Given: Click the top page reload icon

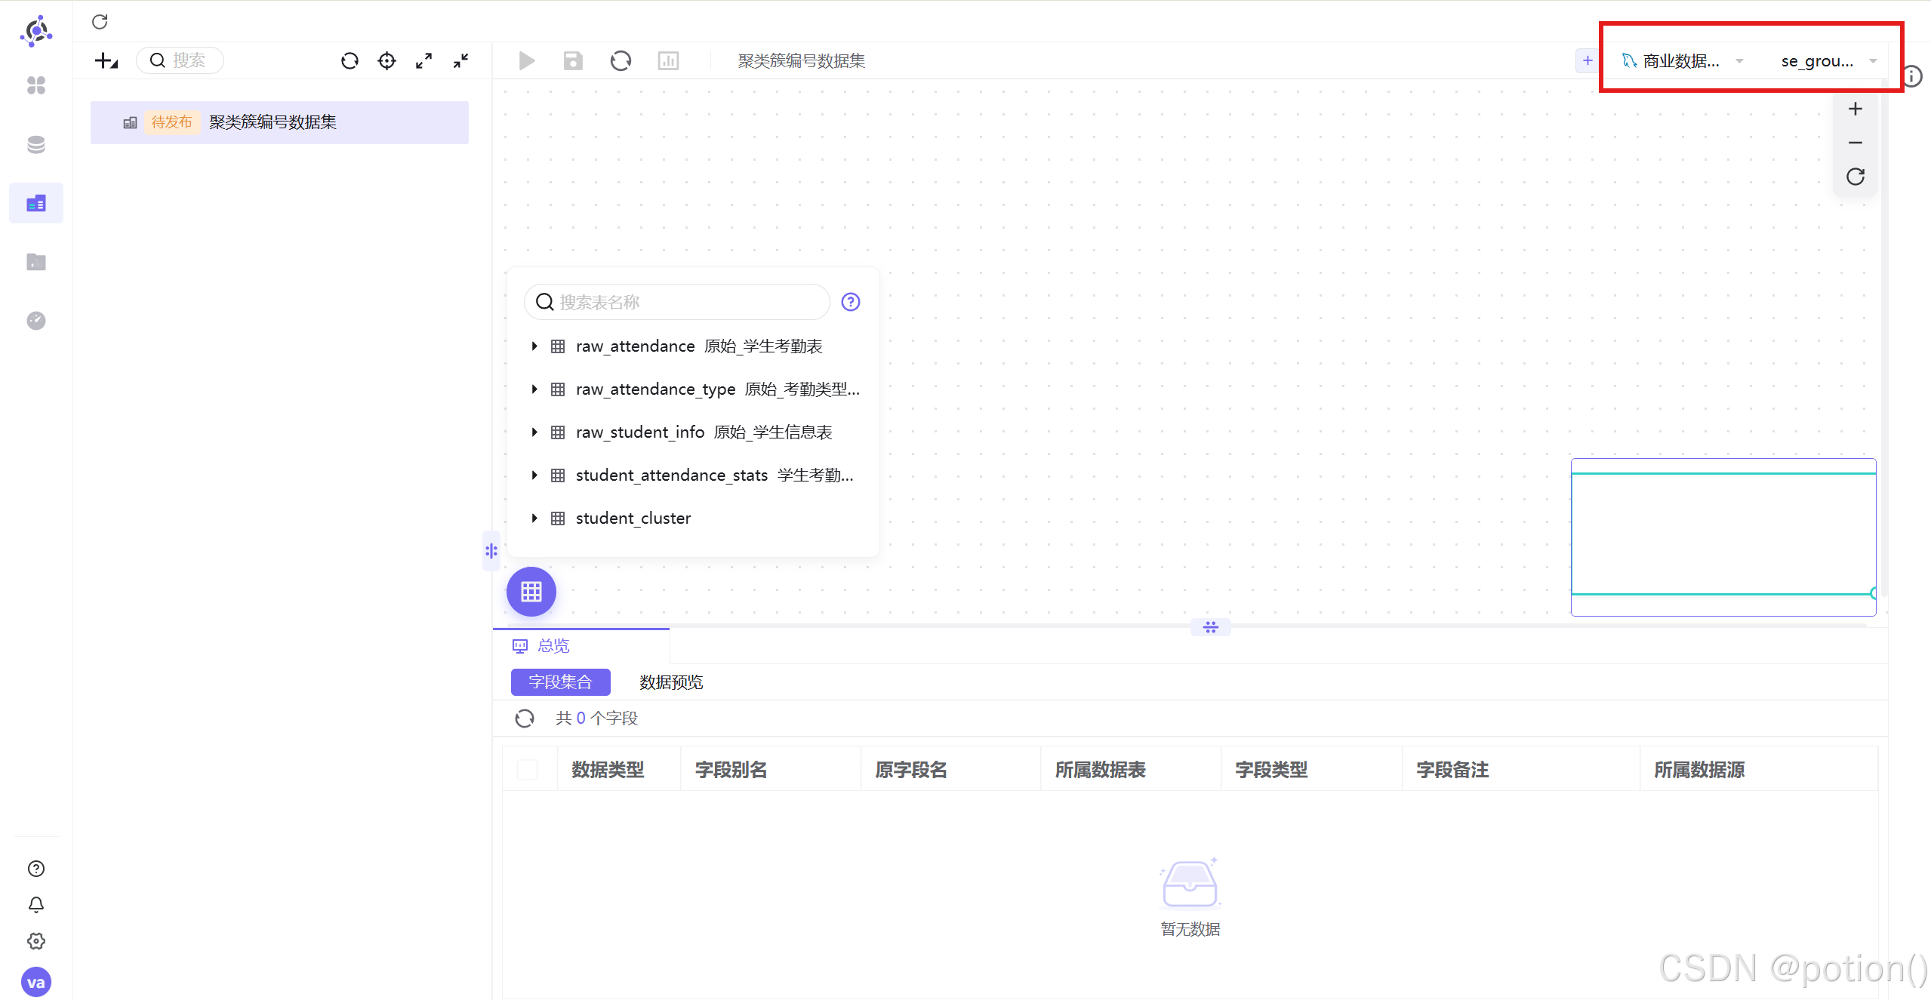Looking at the screenshot, I should coord(100,22).
